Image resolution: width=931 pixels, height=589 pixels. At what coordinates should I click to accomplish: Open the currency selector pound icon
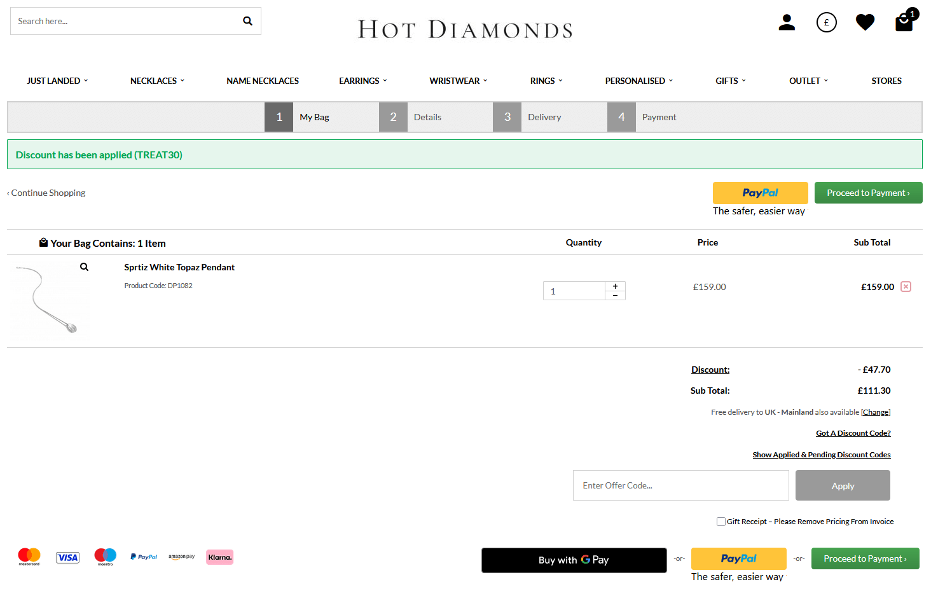826,22
